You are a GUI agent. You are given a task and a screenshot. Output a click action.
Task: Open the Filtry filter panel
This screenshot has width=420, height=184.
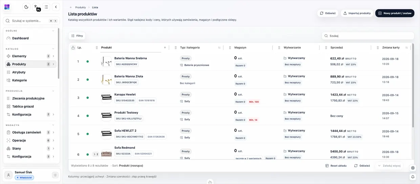pos(77,36)
